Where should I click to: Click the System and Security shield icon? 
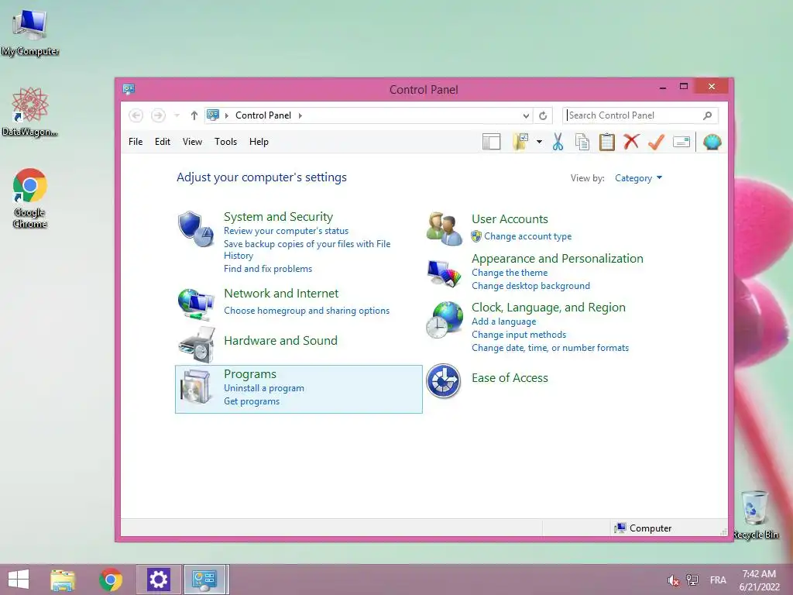tap(196, 229)
